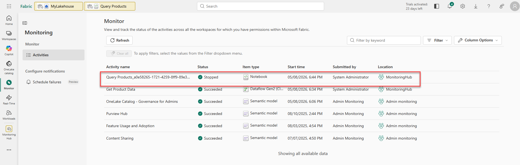
Task: Click the Semantic model icon in Purview Hub row
Action: tap(246, 114)
